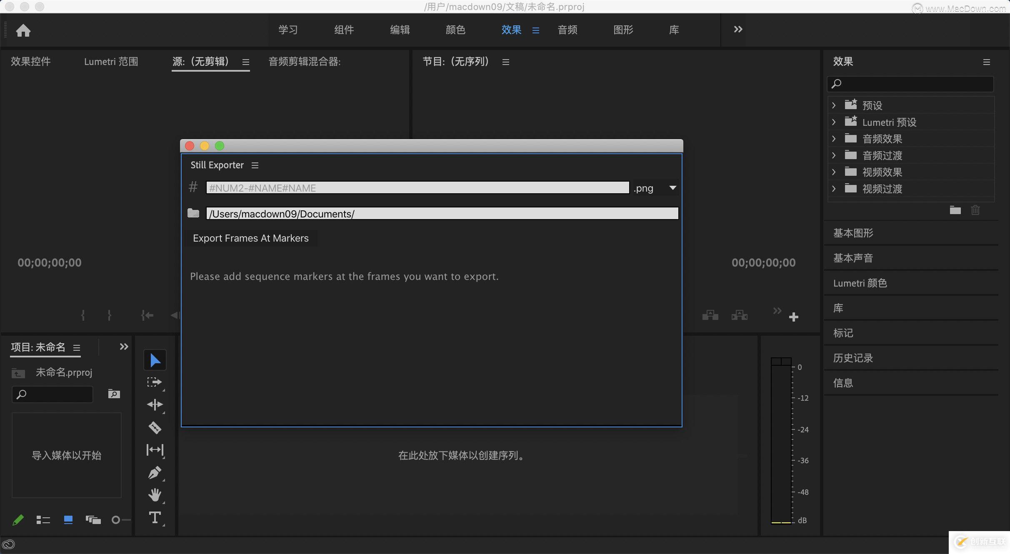Select the Hand tool
Image resolution: width=1010 pixels, height=554 pixels.
click(155, 495)
